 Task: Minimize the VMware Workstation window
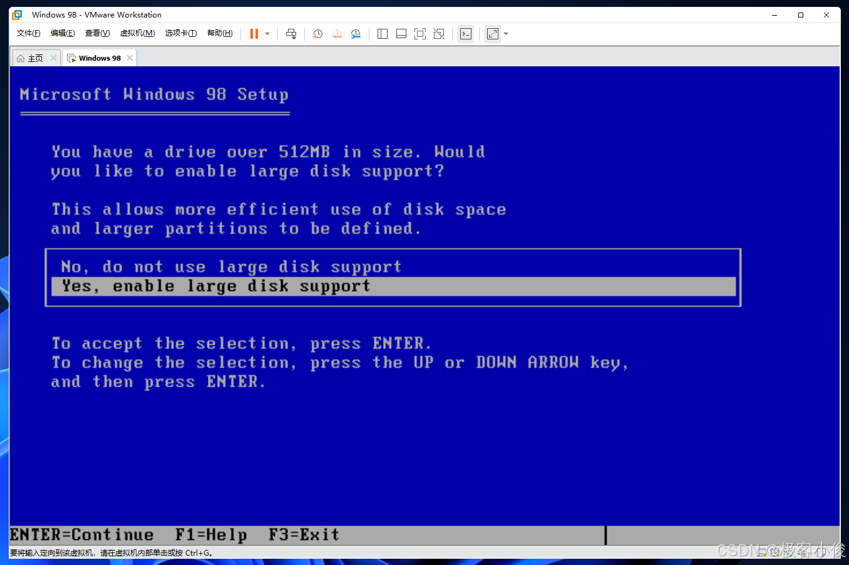[774, 14]
